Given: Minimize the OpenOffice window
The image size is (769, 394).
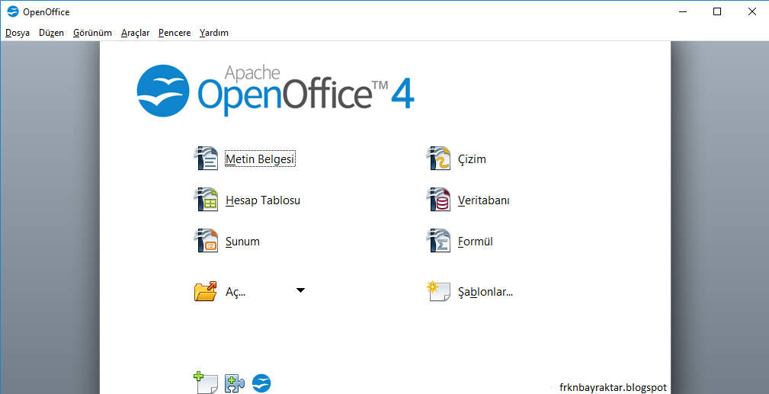Looking at the screenshot, I should (x=682, y=11).
